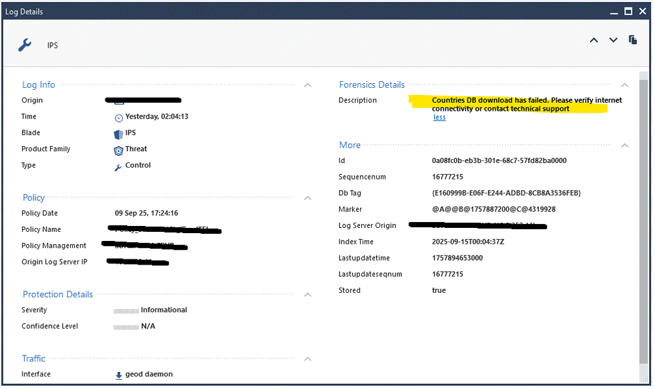Select the Db Tag GUID value
Screen dimensions: 655x389
(506, 193)
